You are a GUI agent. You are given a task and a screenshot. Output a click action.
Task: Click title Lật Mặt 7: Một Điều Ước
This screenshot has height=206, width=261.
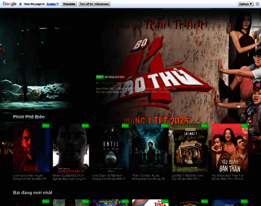click(x=188, y=177)
